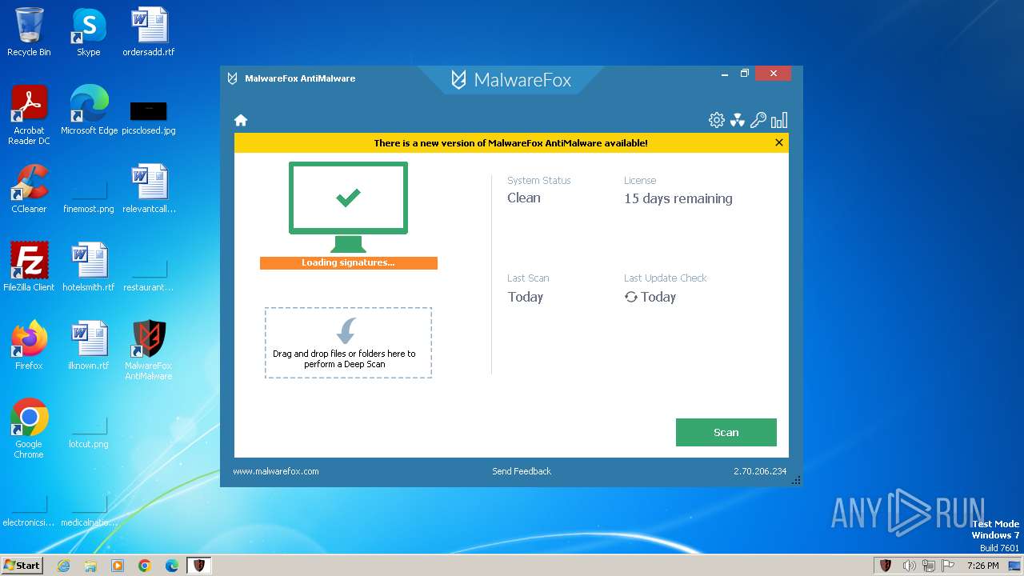Viewport: 1024px width, 576px height.
Task: Select the electronicsi file icon
Action: tap(29, 510)
